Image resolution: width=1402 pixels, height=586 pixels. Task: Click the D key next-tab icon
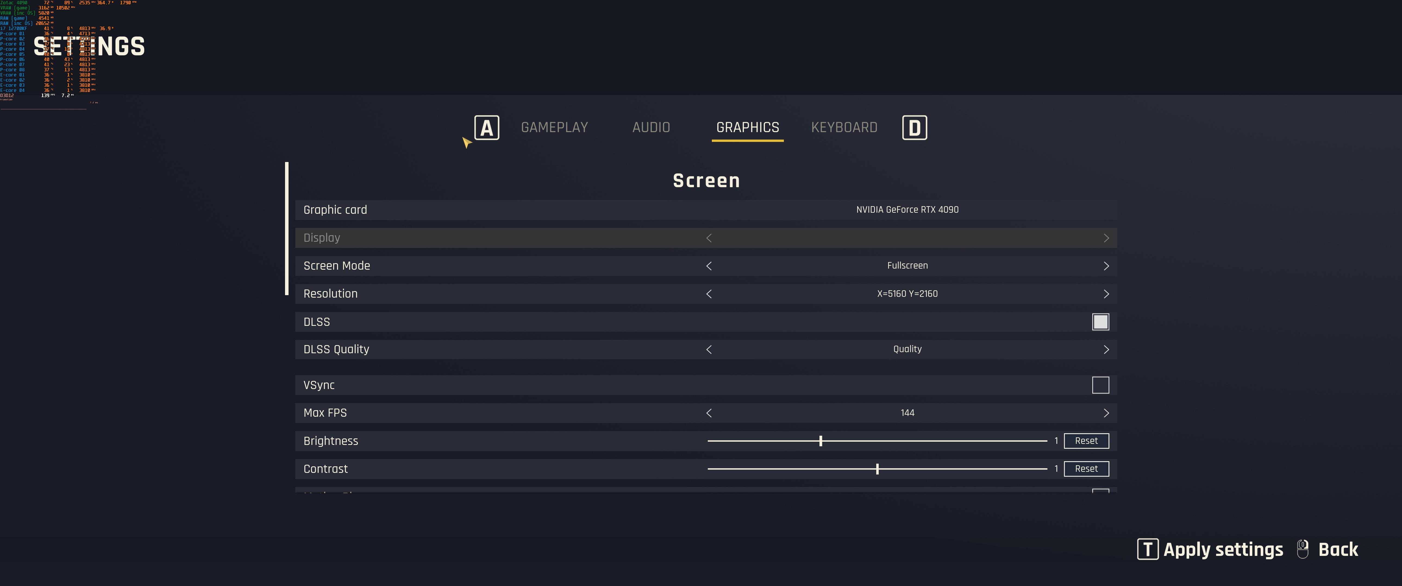point(914,128)
